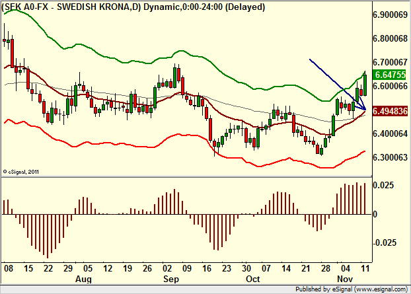Screen dimensions: 411x294
Task: Click the date label 05 on the time axis
Action: point(88,269)
